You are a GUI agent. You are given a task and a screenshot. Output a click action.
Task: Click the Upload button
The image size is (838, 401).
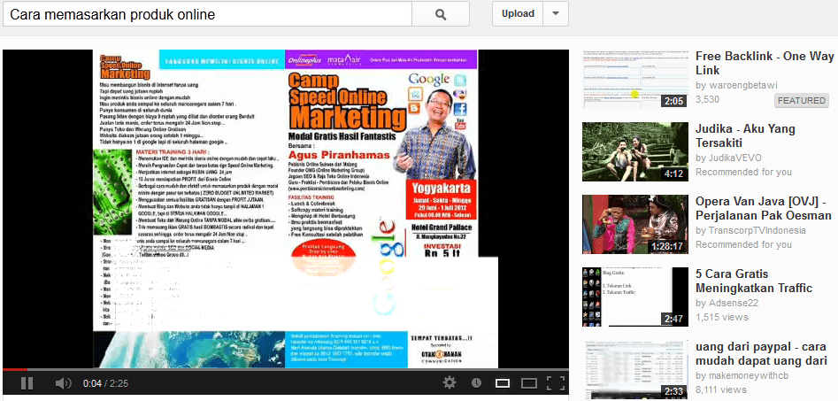click(x=518, y=14)
